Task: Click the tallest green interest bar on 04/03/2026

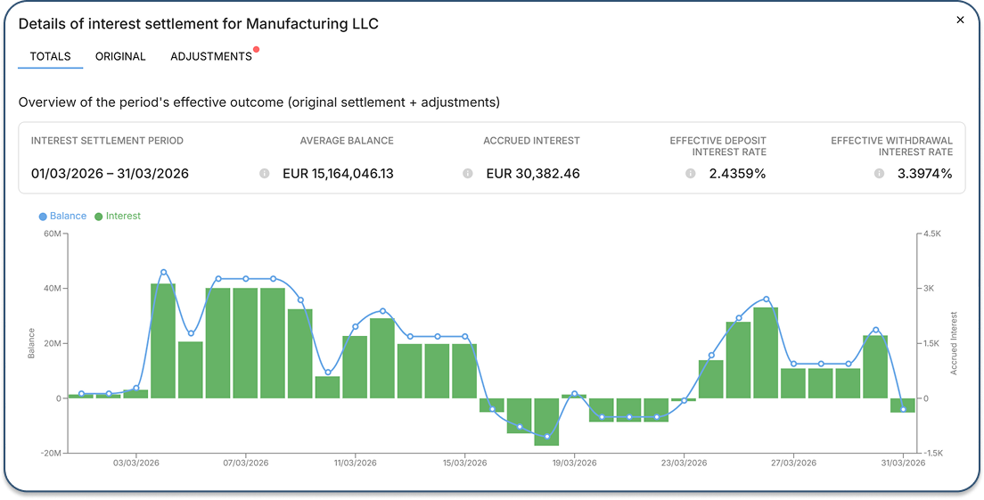Action: 163,340
